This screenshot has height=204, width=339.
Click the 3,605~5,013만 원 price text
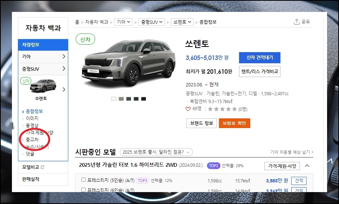(207, 58)
